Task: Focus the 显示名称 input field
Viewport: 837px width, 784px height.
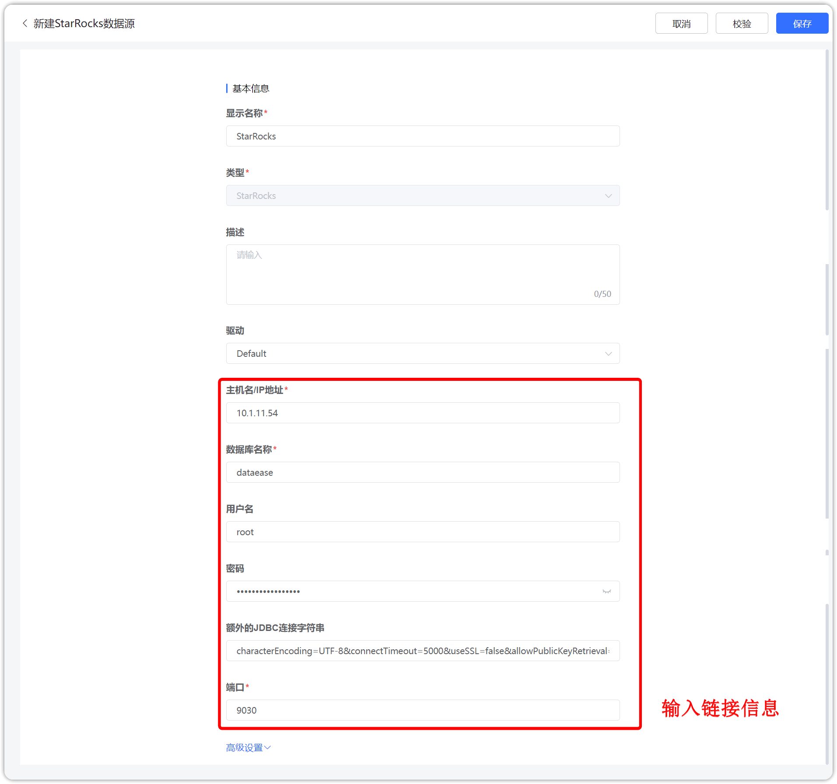Action: 423,136
